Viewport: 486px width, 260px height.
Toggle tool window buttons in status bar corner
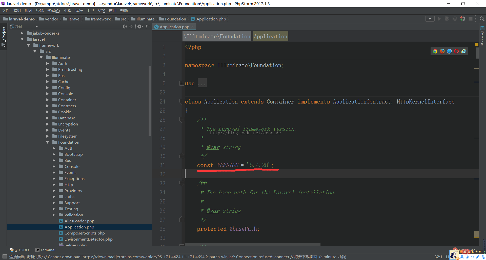click(5, 257)
